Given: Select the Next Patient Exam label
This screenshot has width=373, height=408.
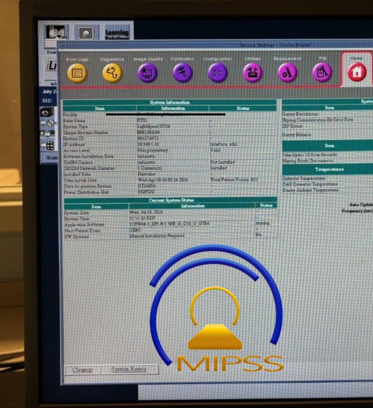Looking at the screenshot, I should 83,231.
